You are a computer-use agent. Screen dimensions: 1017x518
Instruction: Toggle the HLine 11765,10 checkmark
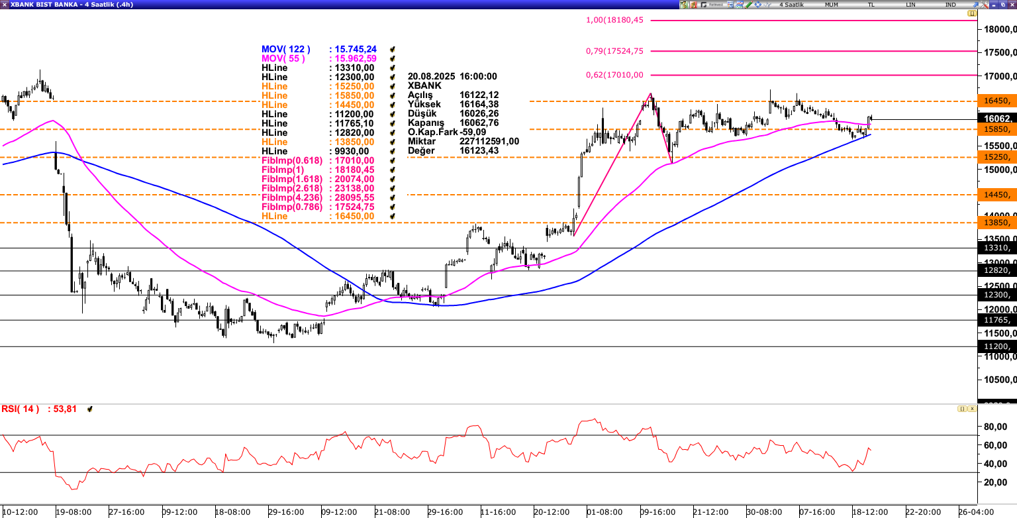(393, 124)
